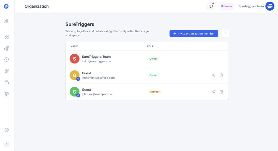This screenshot has width=278, height=151.
Task: Open the history clock icon in sidebar
Action: click(x=7, y=60)
